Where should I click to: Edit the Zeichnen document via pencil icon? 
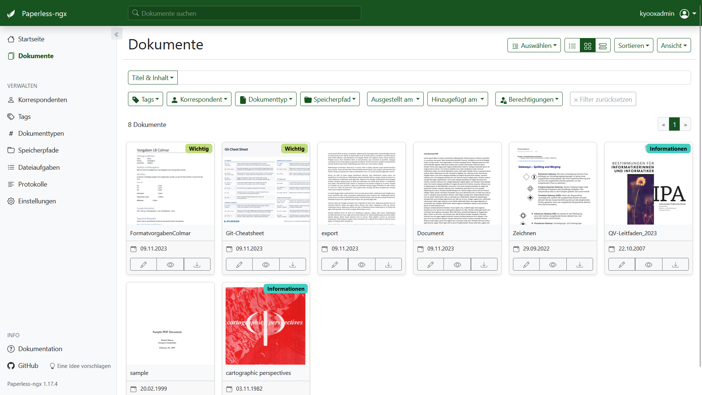(x=526, y=264)
